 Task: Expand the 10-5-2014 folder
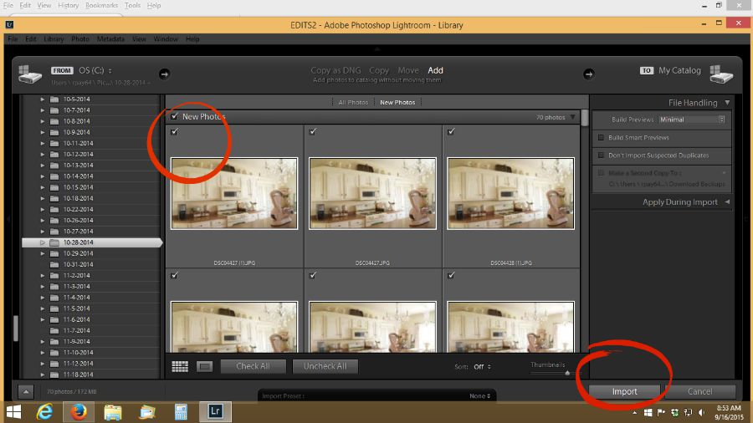click(x=43, y=99)
